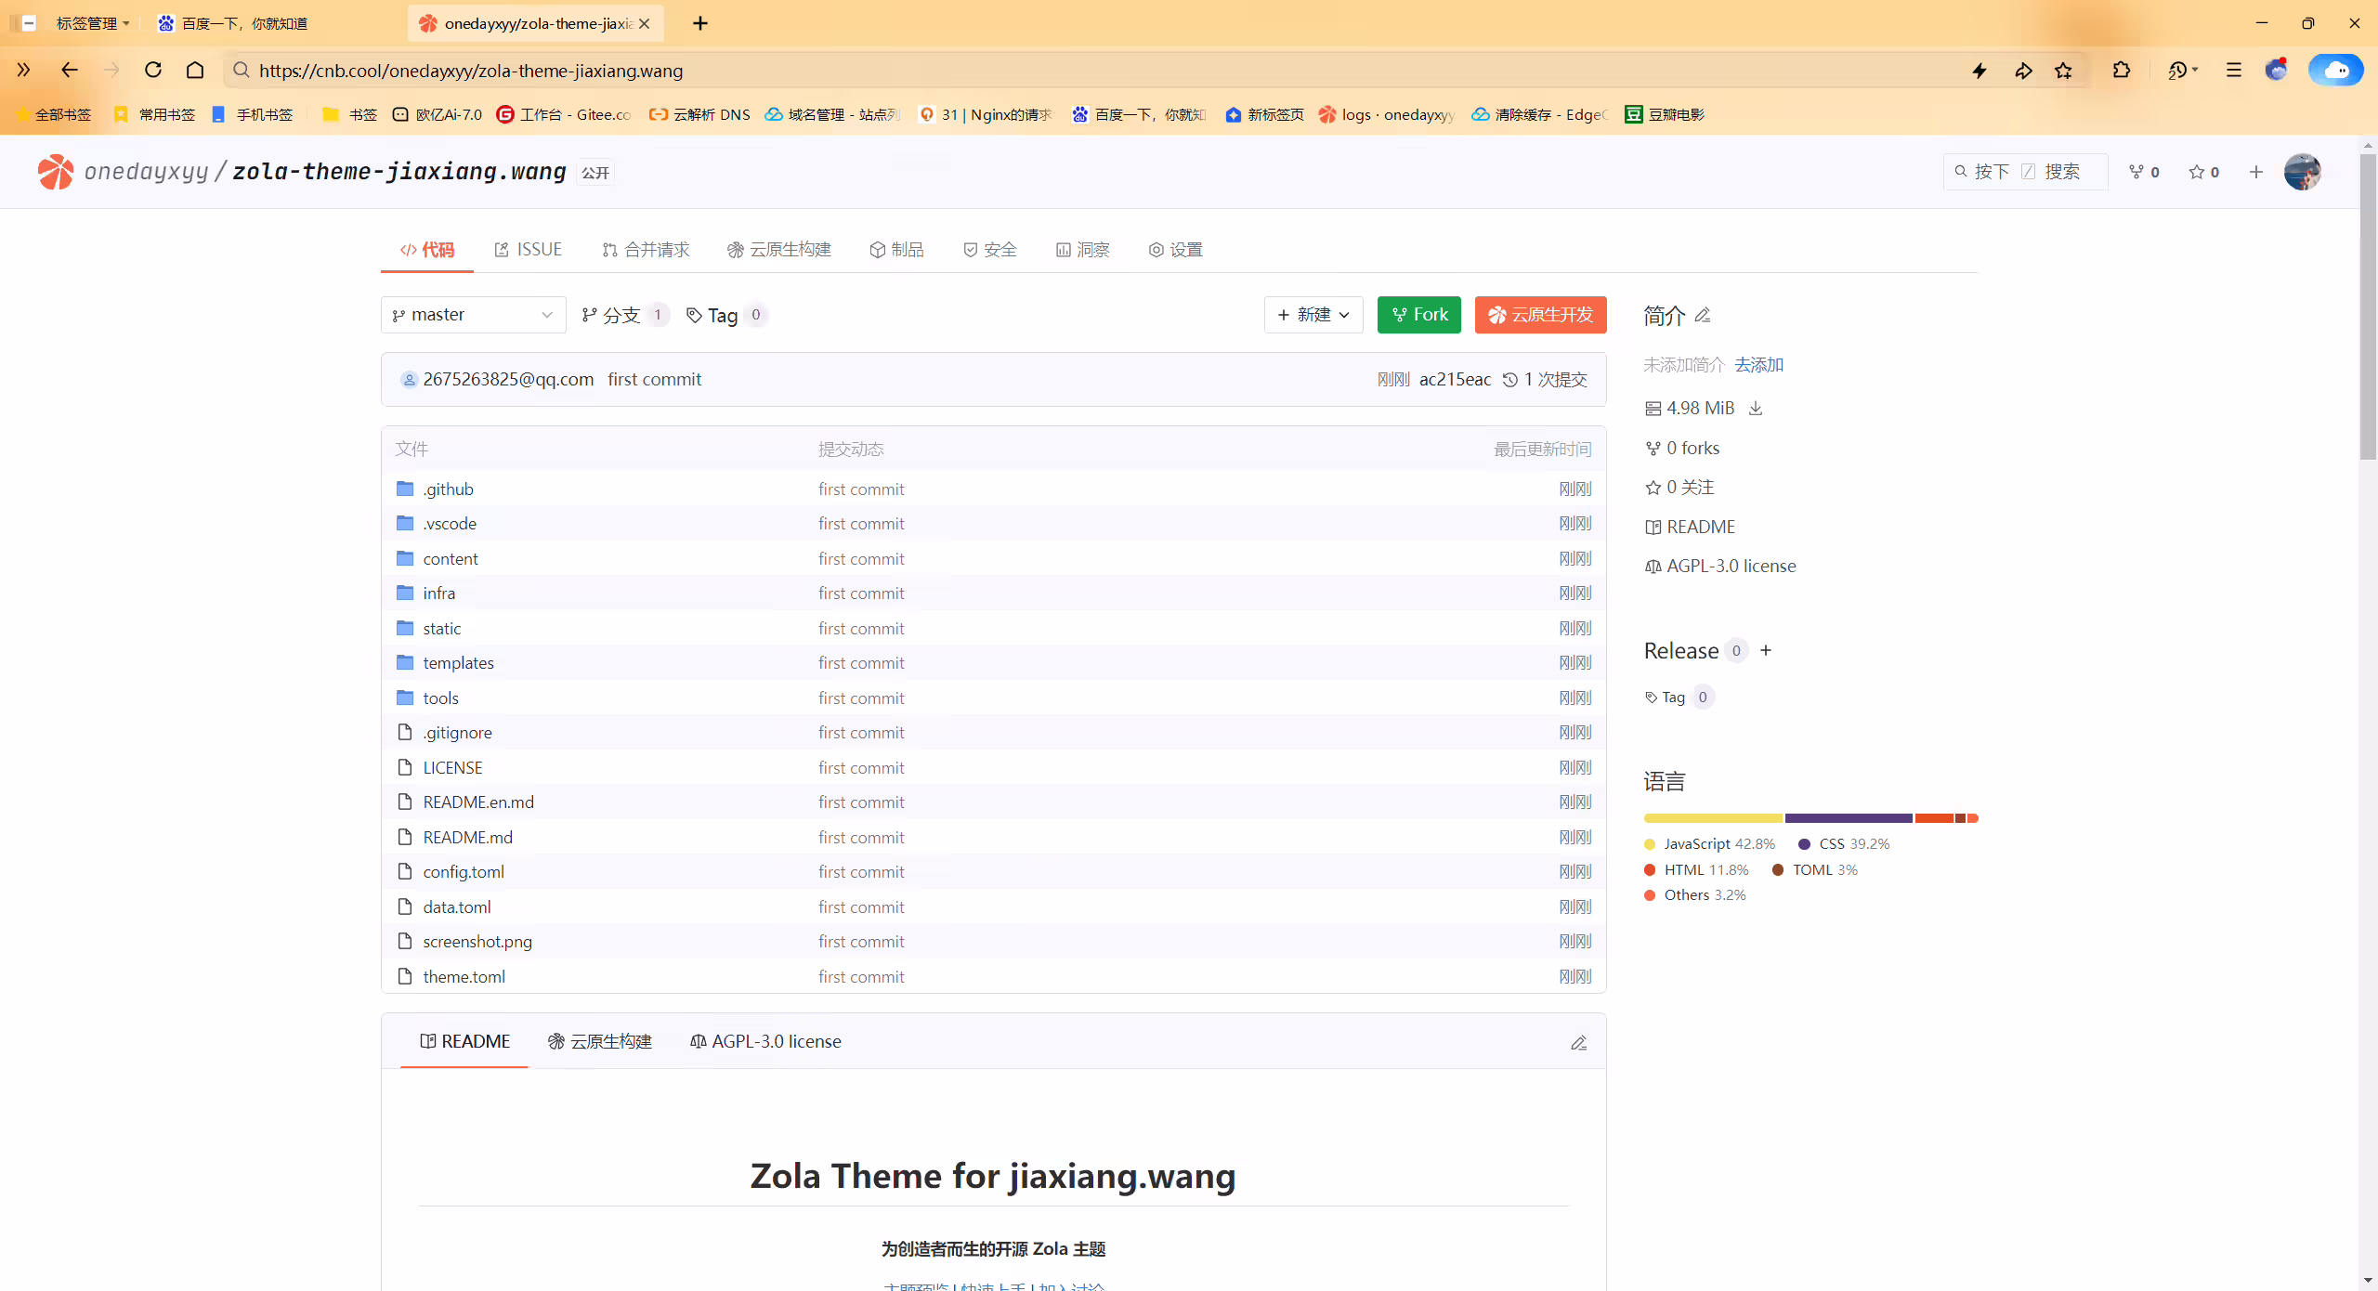Click the lightning bolt icon in address bar
The image size is (2378, 1291).
[1979, 71]
